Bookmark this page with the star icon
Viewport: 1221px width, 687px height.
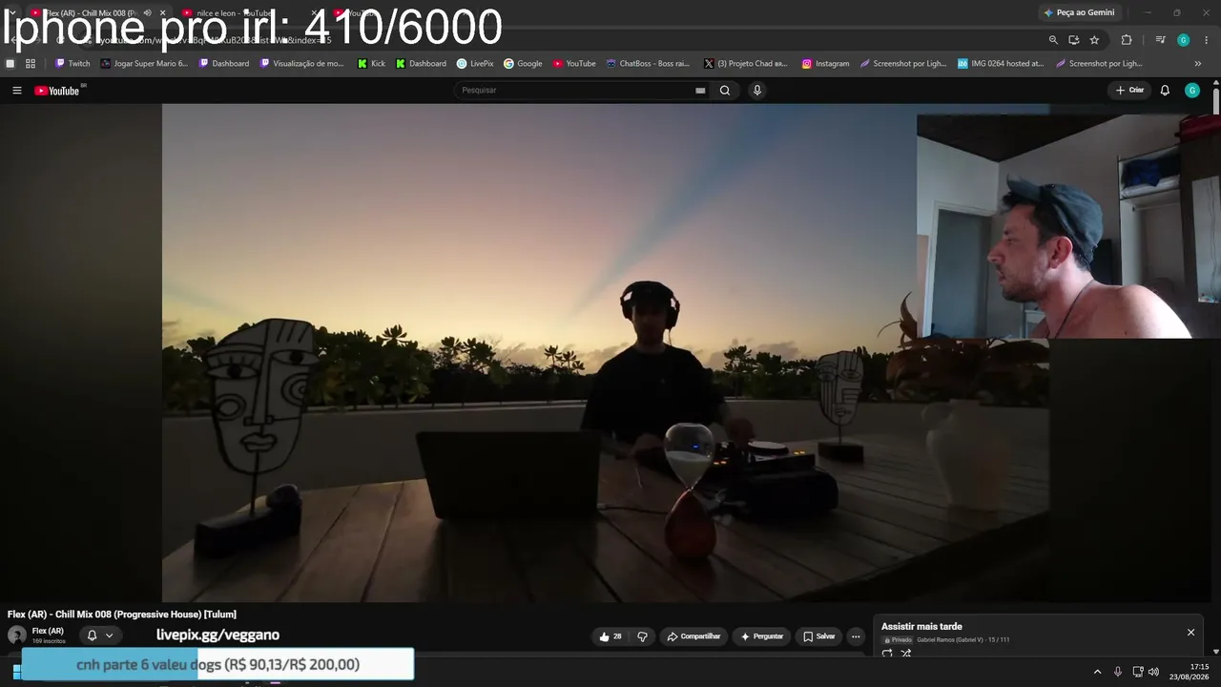pos(1094,40)
